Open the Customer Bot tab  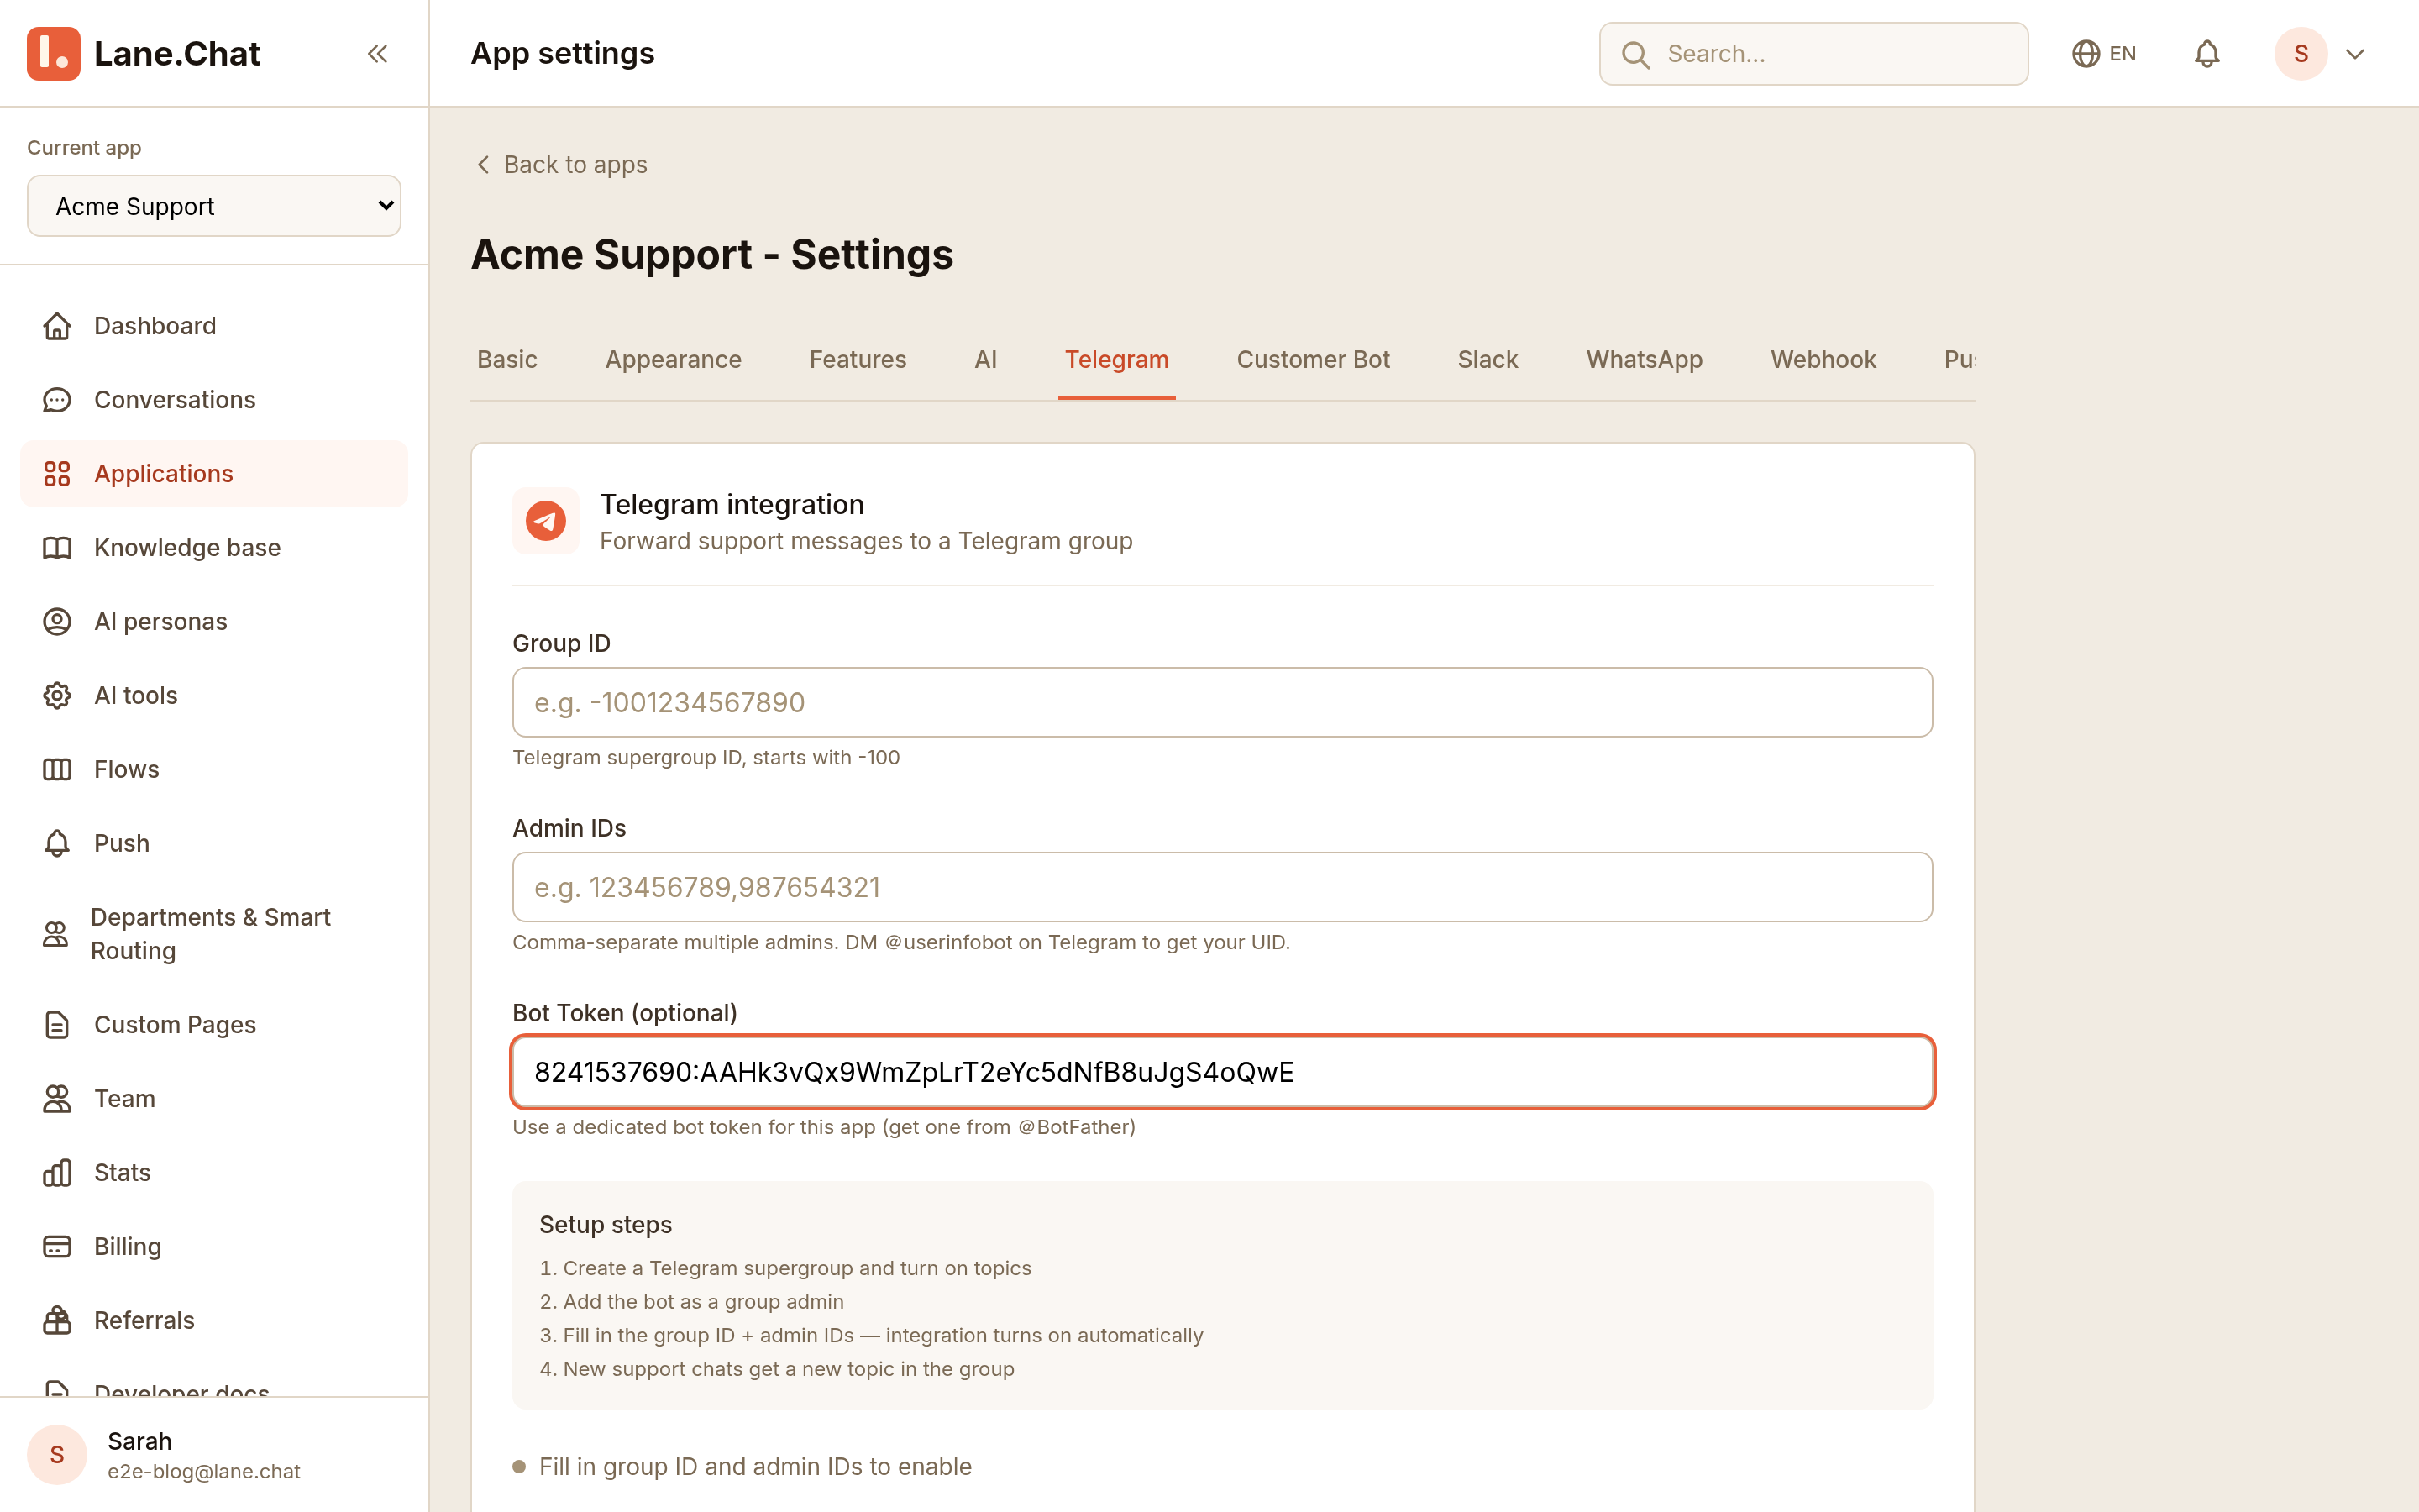[x=1313, y=360]
